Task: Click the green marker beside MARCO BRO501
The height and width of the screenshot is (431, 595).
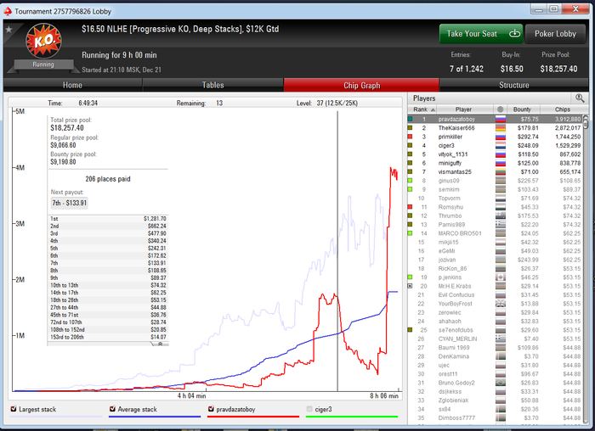Action: [x=410, y=233]
